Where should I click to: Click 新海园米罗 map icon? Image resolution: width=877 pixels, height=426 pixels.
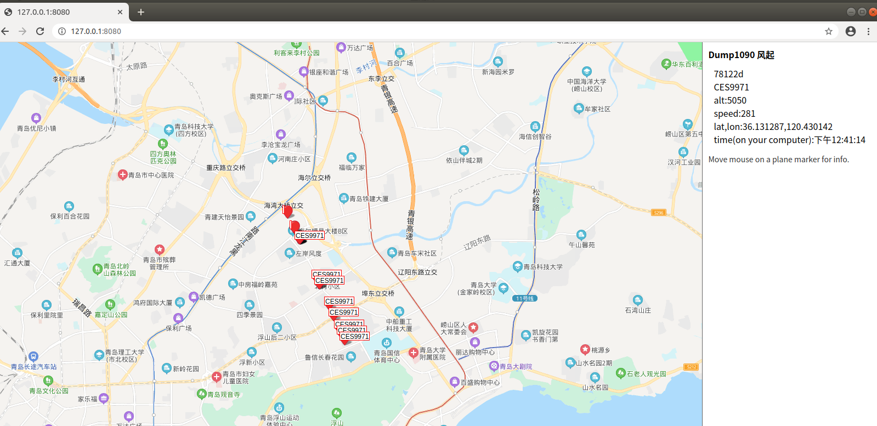[x=498, y=61]
